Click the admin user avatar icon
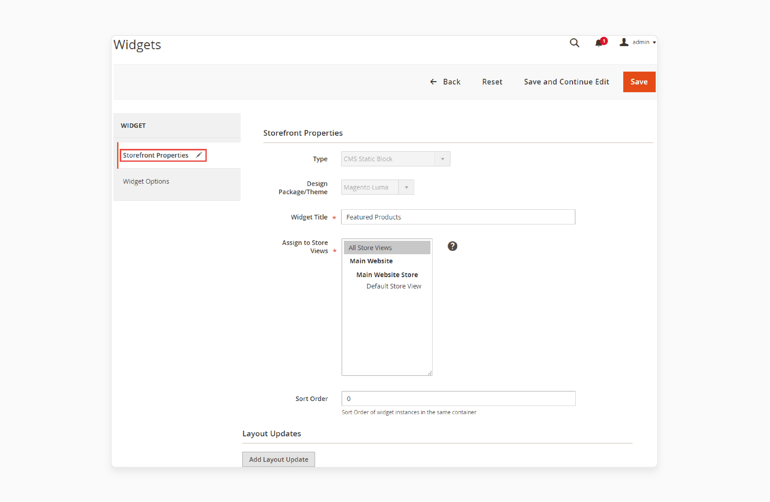This screenshot has height=502, width=770. point(624,42)
